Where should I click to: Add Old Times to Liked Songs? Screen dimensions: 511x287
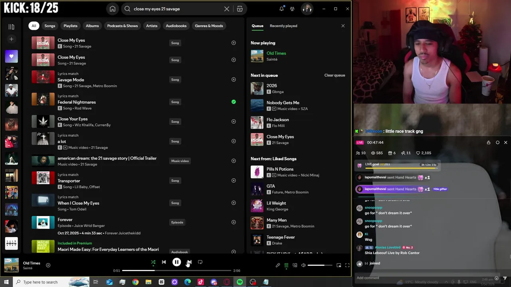(x=48, y=265)
